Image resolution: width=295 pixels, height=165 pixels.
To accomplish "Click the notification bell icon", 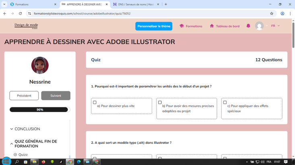I will tap(248, 26).
